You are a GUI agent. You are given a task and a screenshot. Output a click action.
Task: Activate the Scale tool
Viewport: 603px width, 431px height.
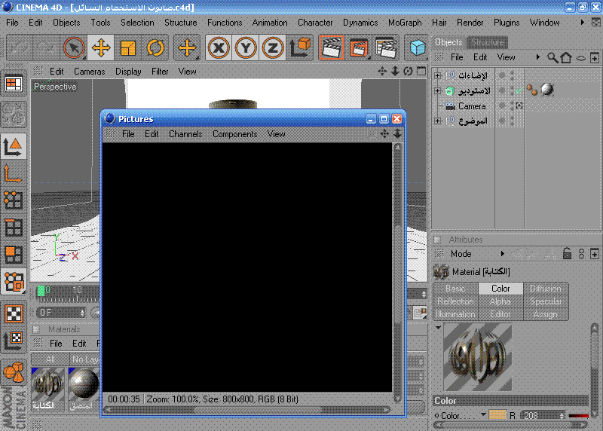[128, 48]
